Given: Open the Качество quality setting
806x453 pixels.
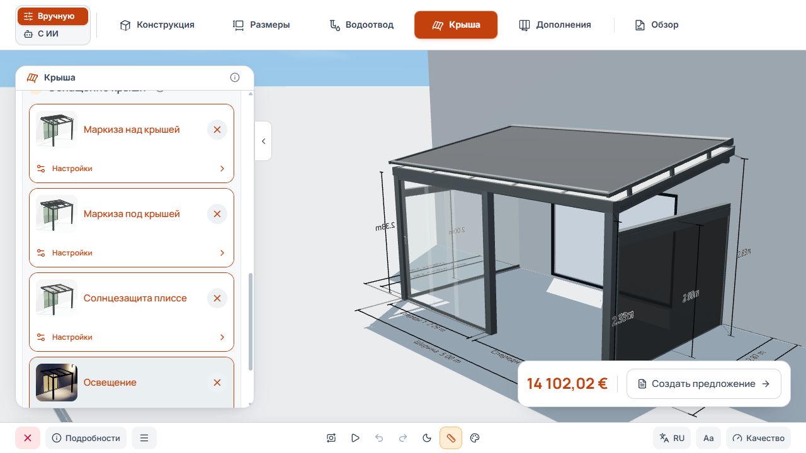Looking at the screenshot, I should pos(758,438).
